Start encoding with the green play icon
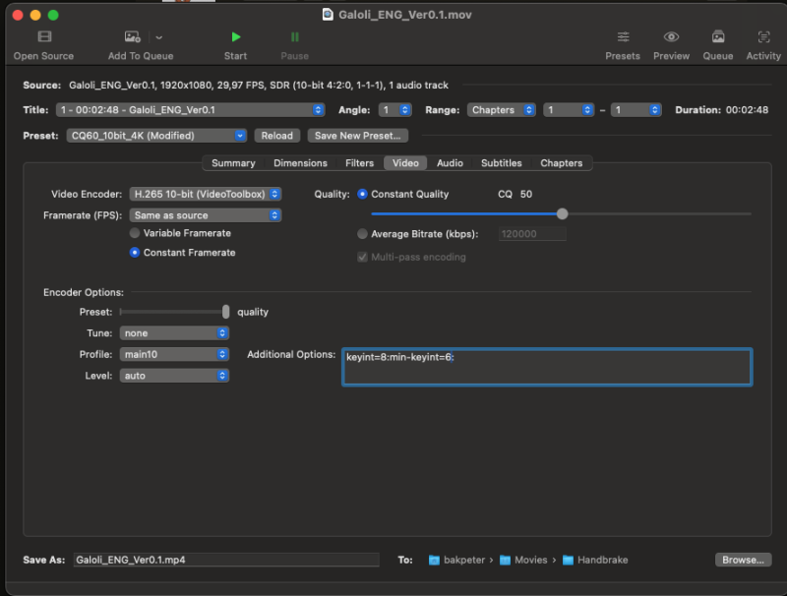787x596 pixels. 236,37
